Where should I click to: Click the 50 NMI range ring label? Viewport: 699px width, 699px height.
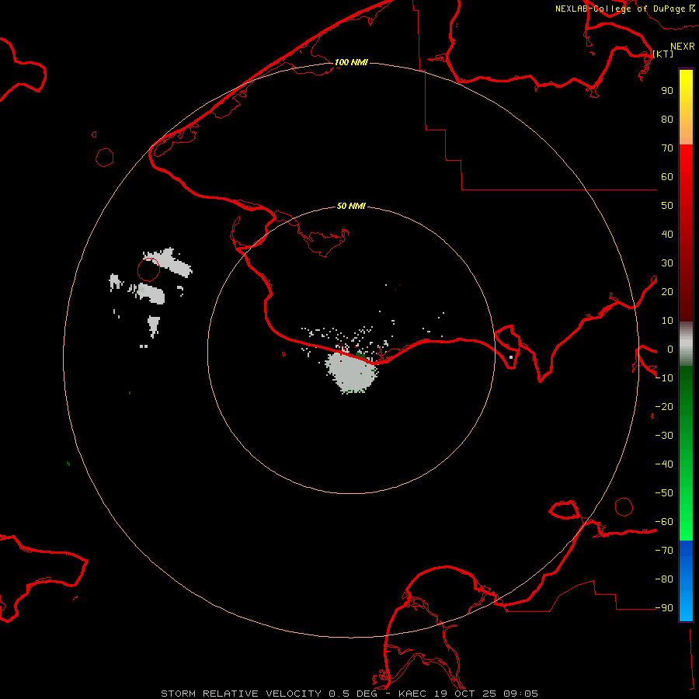pyautogui.click(x=351, y=206)
